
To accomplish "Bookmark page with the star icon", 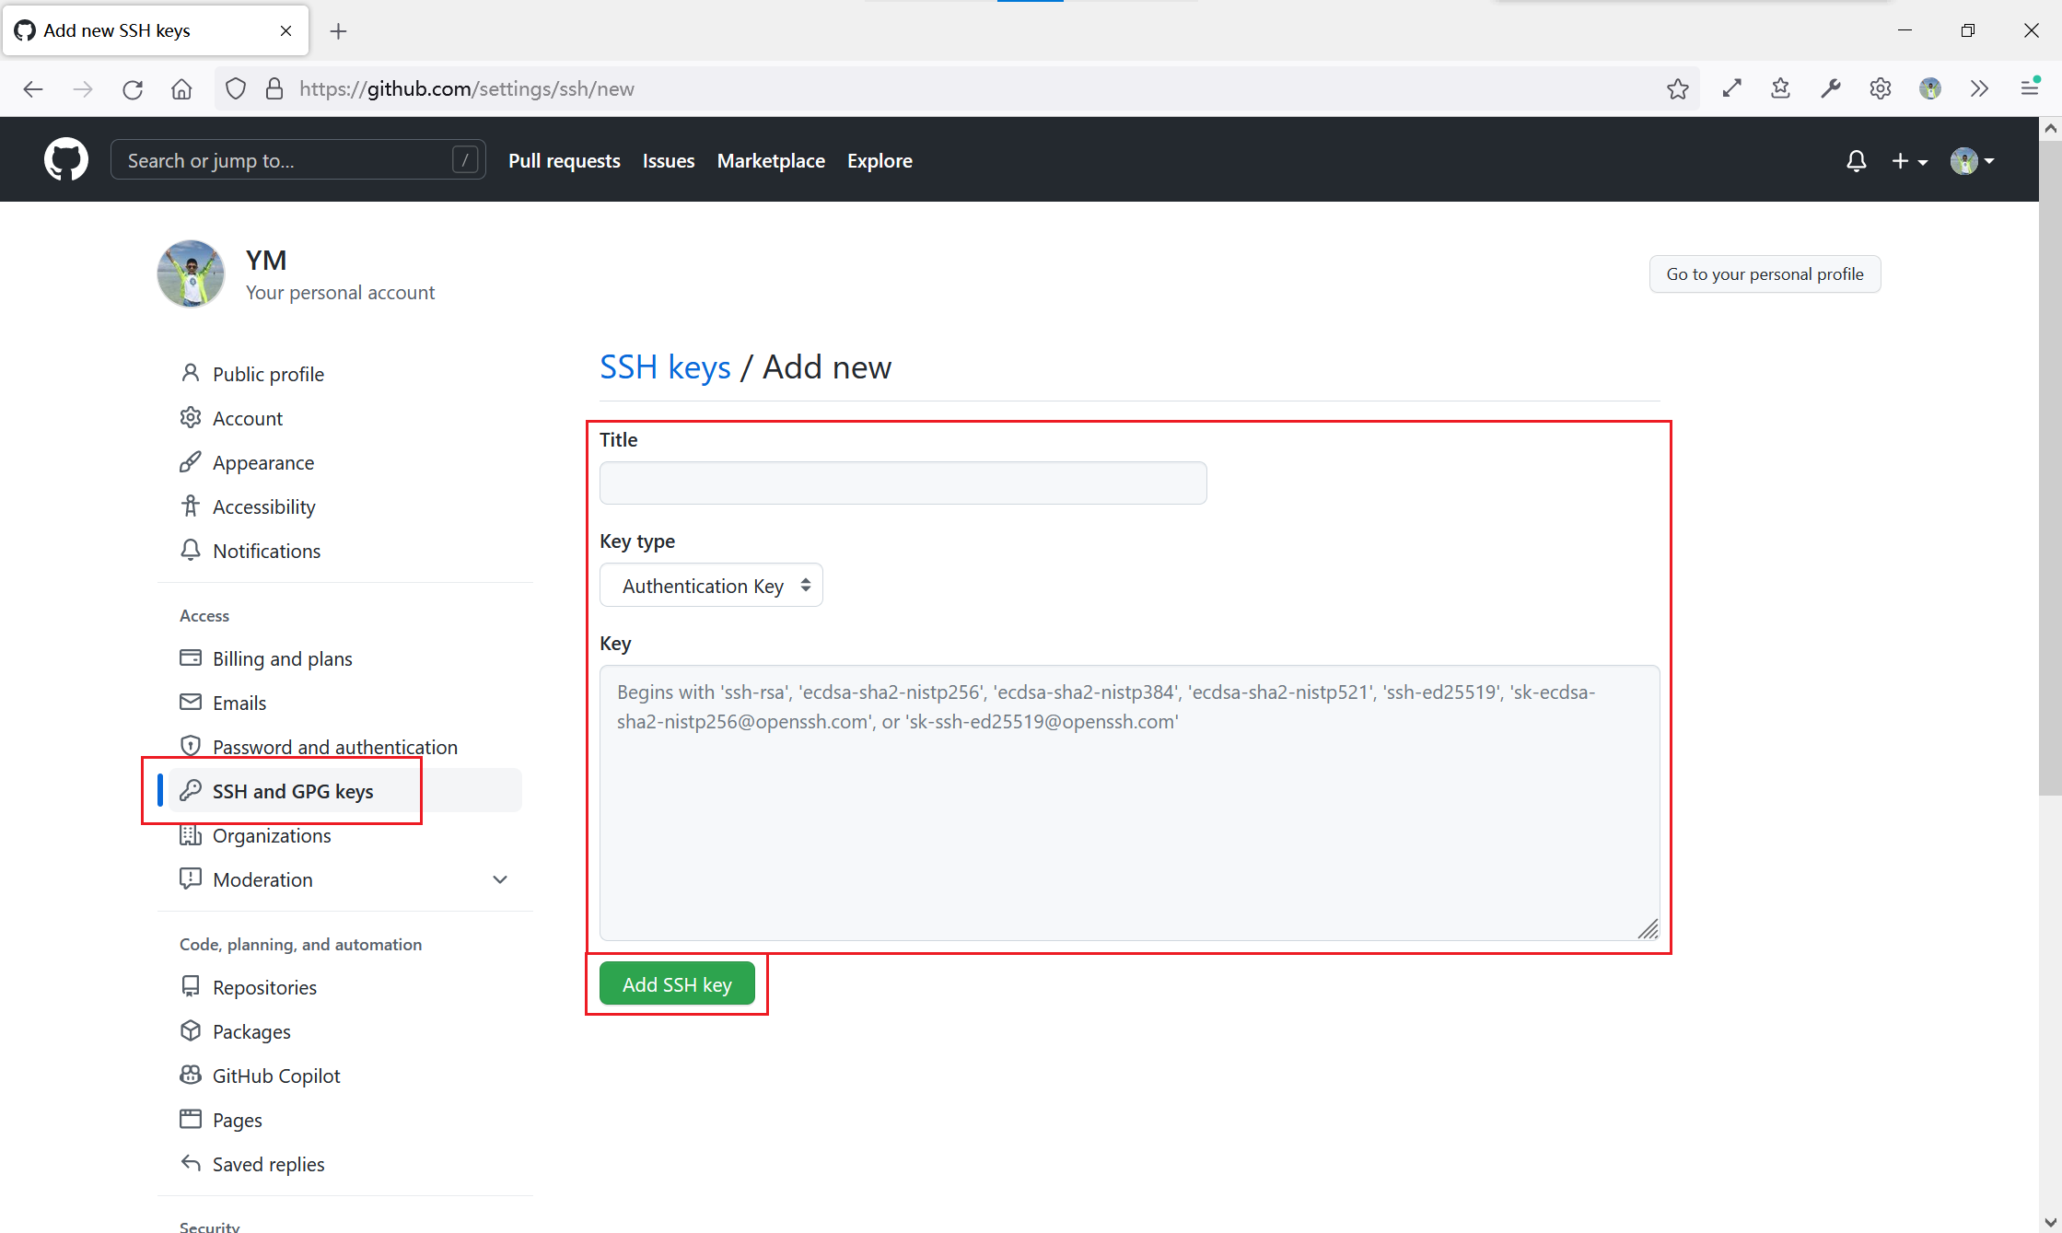I will (x=1677, y=89).
